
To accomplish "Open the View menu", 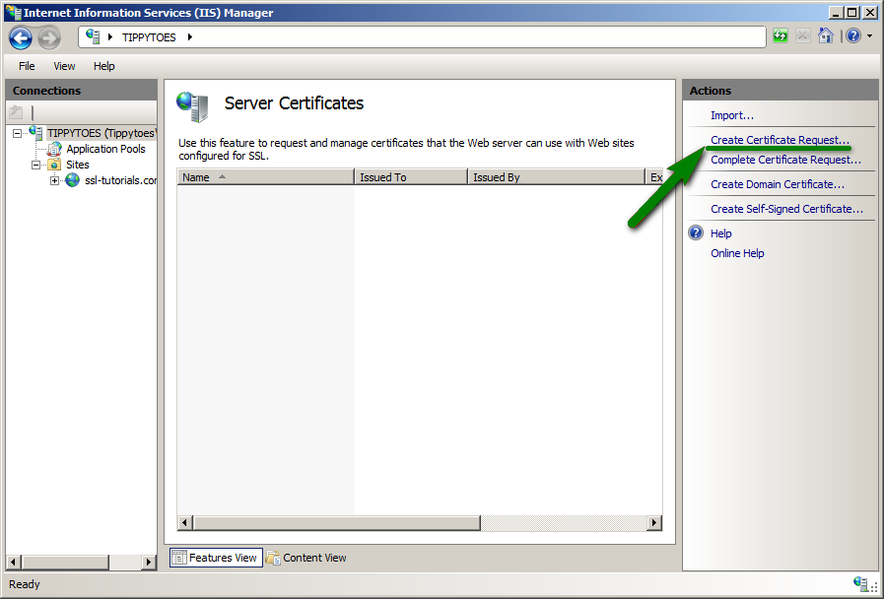I will pos(64,66).
